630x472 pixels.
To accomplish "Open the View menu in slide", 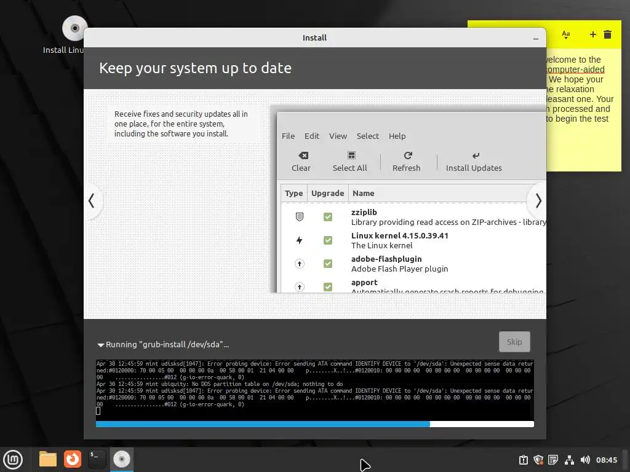I will (338, 136).
